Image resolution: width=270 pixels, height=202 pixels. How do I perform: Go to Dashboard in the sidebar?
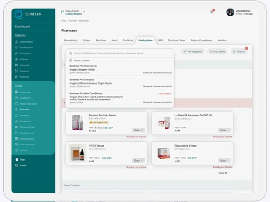click(x=23, y=26)
